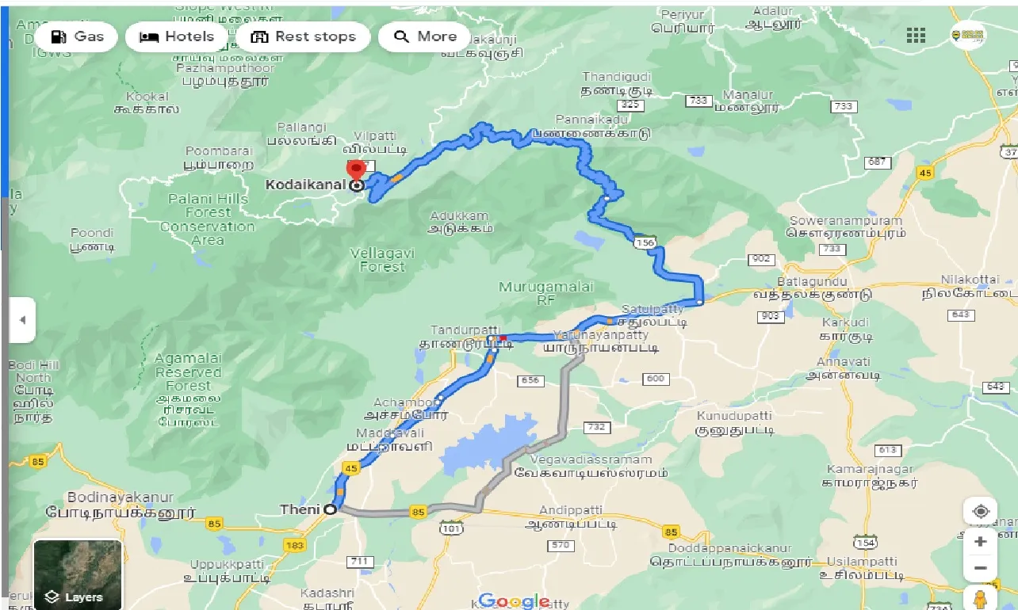This screenshot has width=1018, height=610.
Task: Zoom out with the minus button
Action: click(x=981, y=568)
